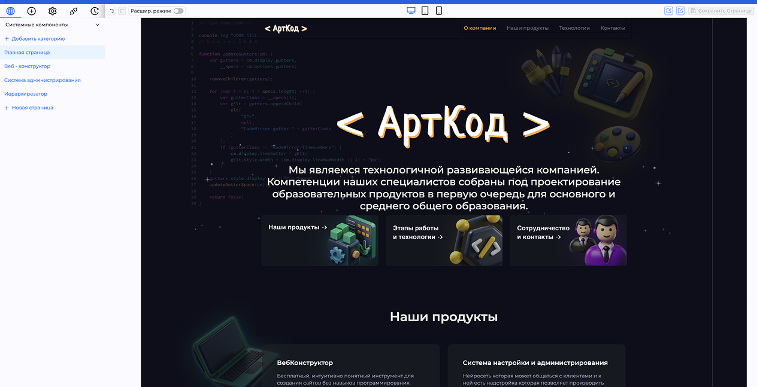
Task: Click the small АртКод logo in header
Action: click(x=286, y=28)
